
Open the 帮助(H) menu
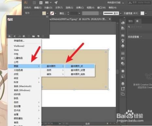[x=112, y=8]
